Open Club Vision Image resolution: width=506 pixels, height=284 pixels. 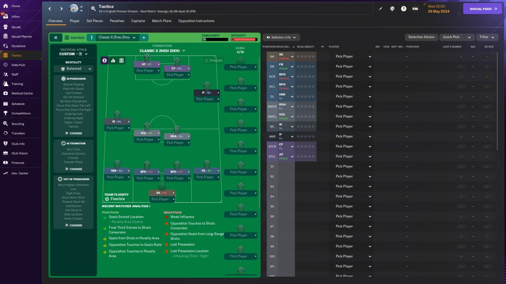tap(19, 153)
